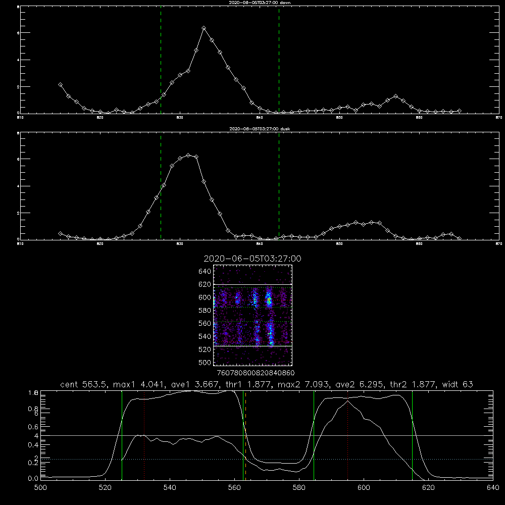Click the green vertical line near 585
The image size is (505, 505).
pos(314,435)
